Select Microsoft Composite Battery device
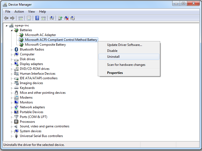This screenshot has width=202, height=151. pyautogui.click(x=45, y=45)
